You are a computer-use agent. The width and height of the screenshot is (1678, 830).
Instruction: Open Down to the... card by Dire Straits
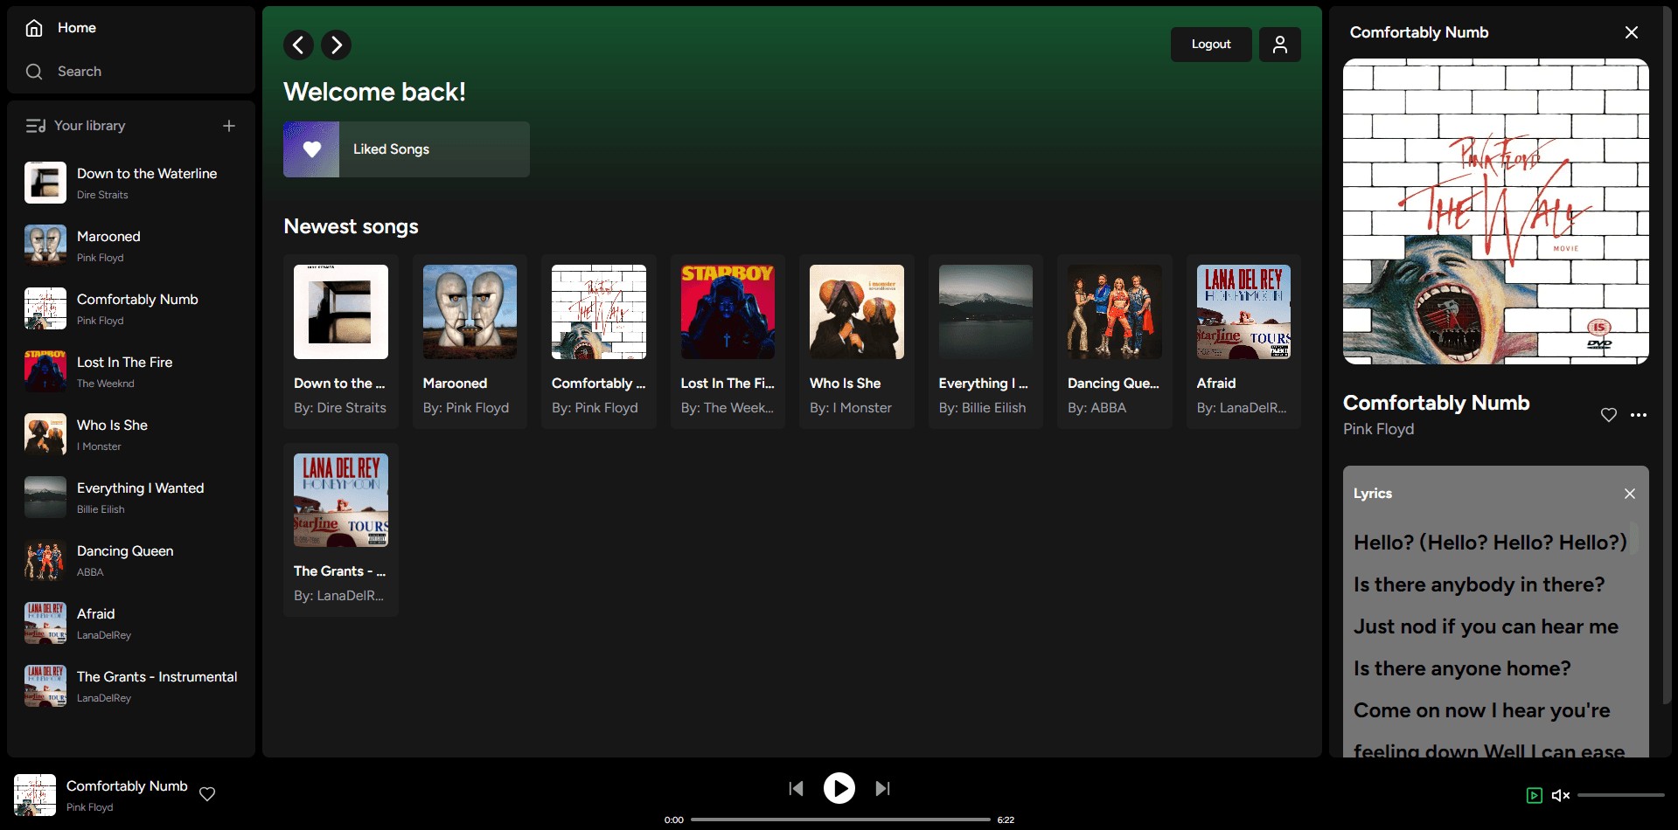(x=341, y=342)
